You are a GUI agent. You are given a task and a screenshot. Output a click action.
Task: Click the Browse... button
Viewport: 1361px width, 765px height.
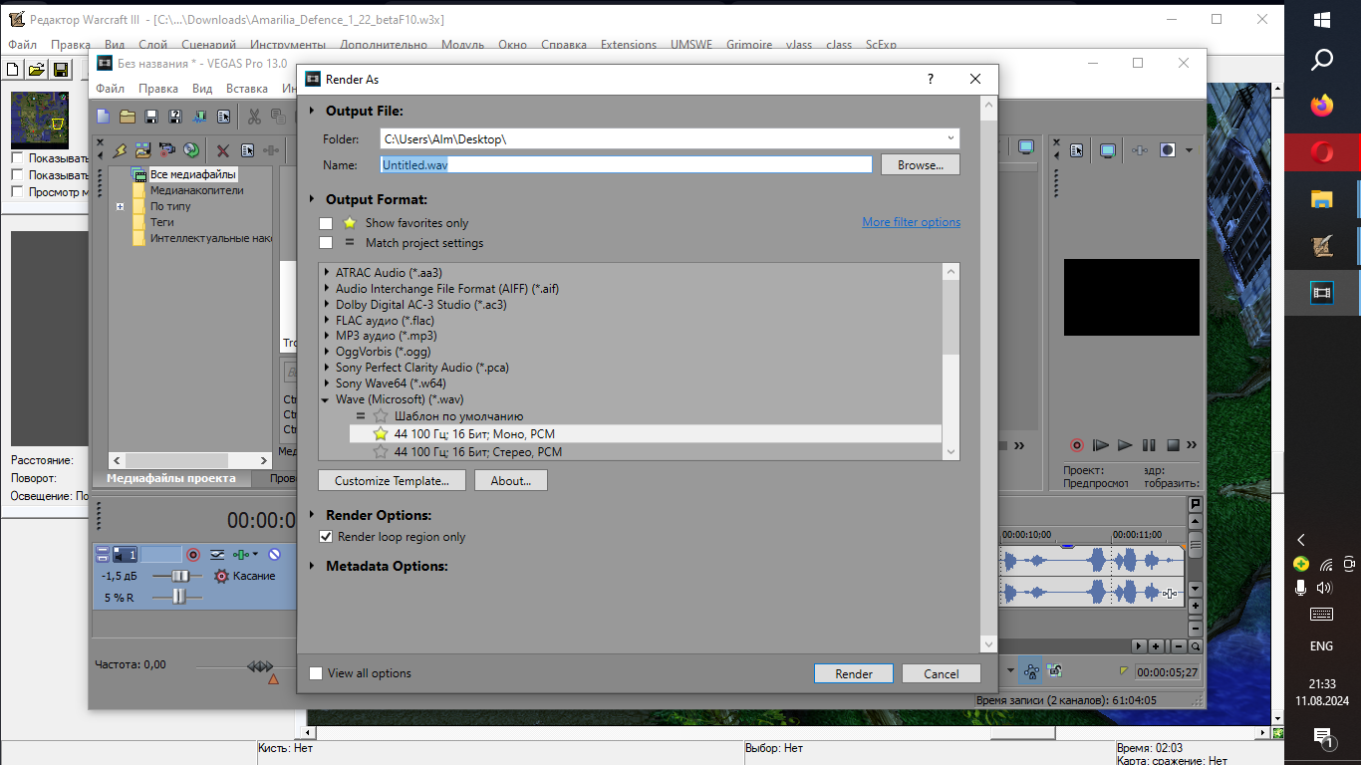(921, 164)
